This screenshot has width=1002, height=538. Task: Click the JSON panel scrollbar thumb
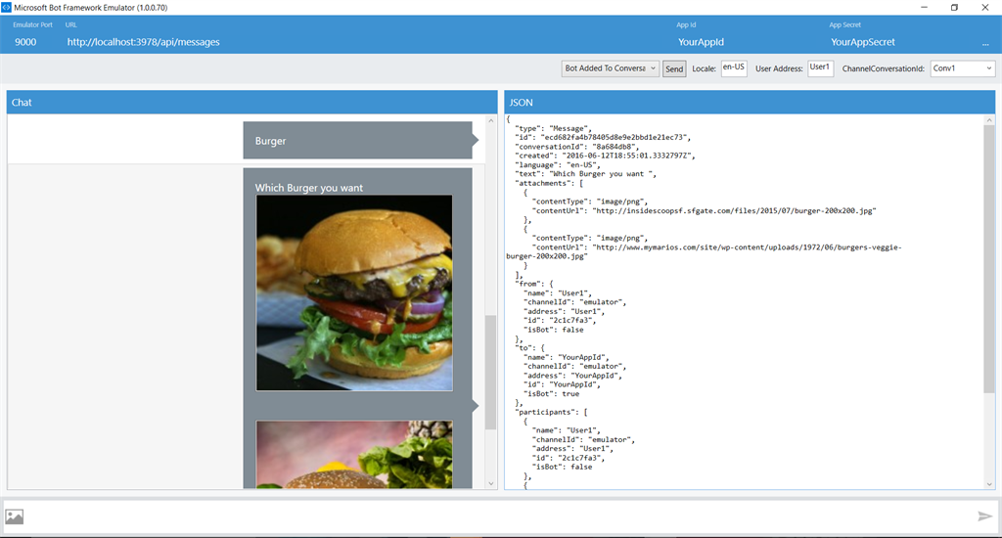tap(989, 259)
